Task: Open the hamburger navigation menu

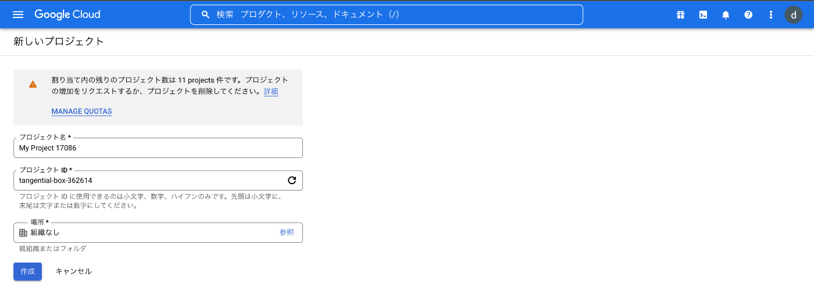Action: [x=18, y=15]
